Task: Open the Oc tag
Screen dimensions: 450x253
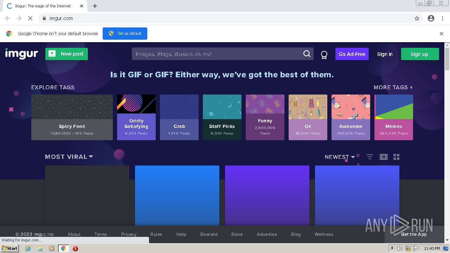Action: coord(308,117)
